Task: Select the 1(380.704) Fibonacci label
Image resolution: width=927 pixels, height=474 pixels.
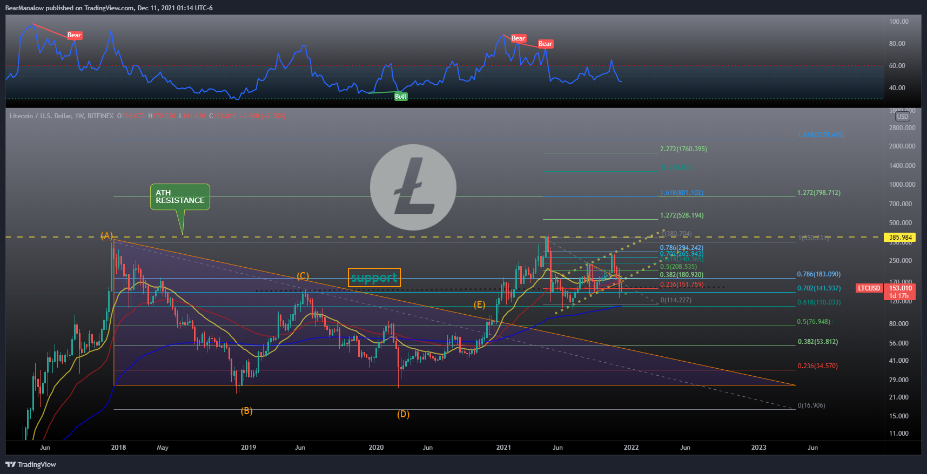Action: [x=677, y=234]
